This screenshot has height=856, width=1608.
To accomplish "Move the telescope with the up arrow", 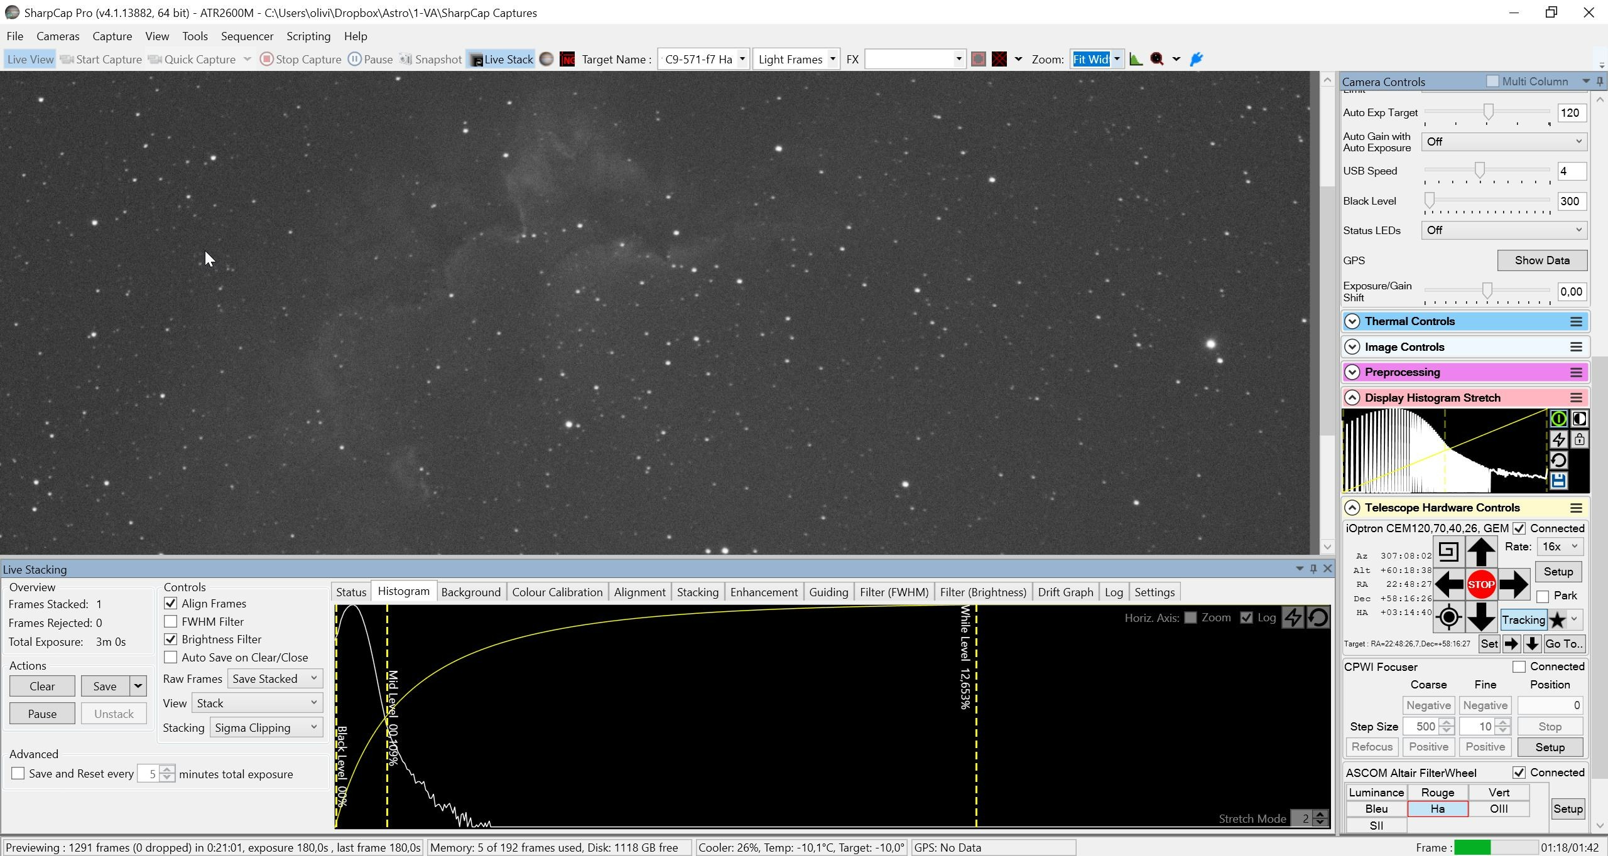I will (1480, 552).
